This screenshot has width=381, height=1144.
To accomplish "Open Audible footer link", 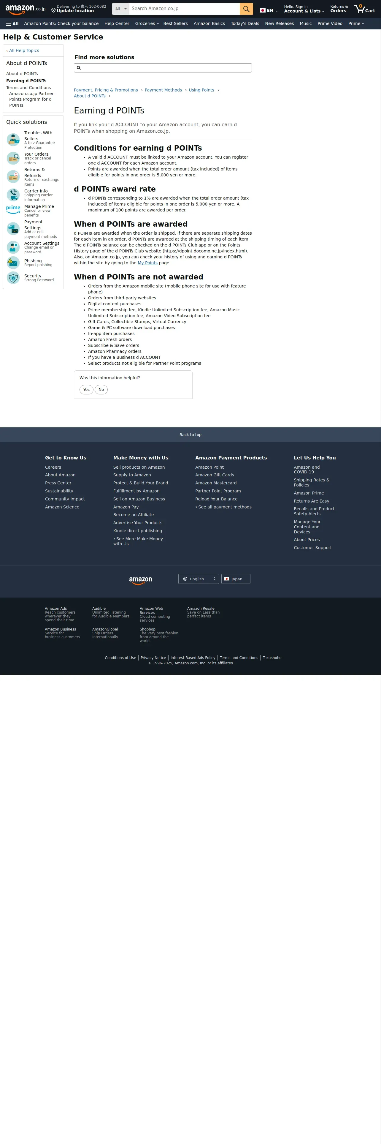I will click(x=110, y=612).
